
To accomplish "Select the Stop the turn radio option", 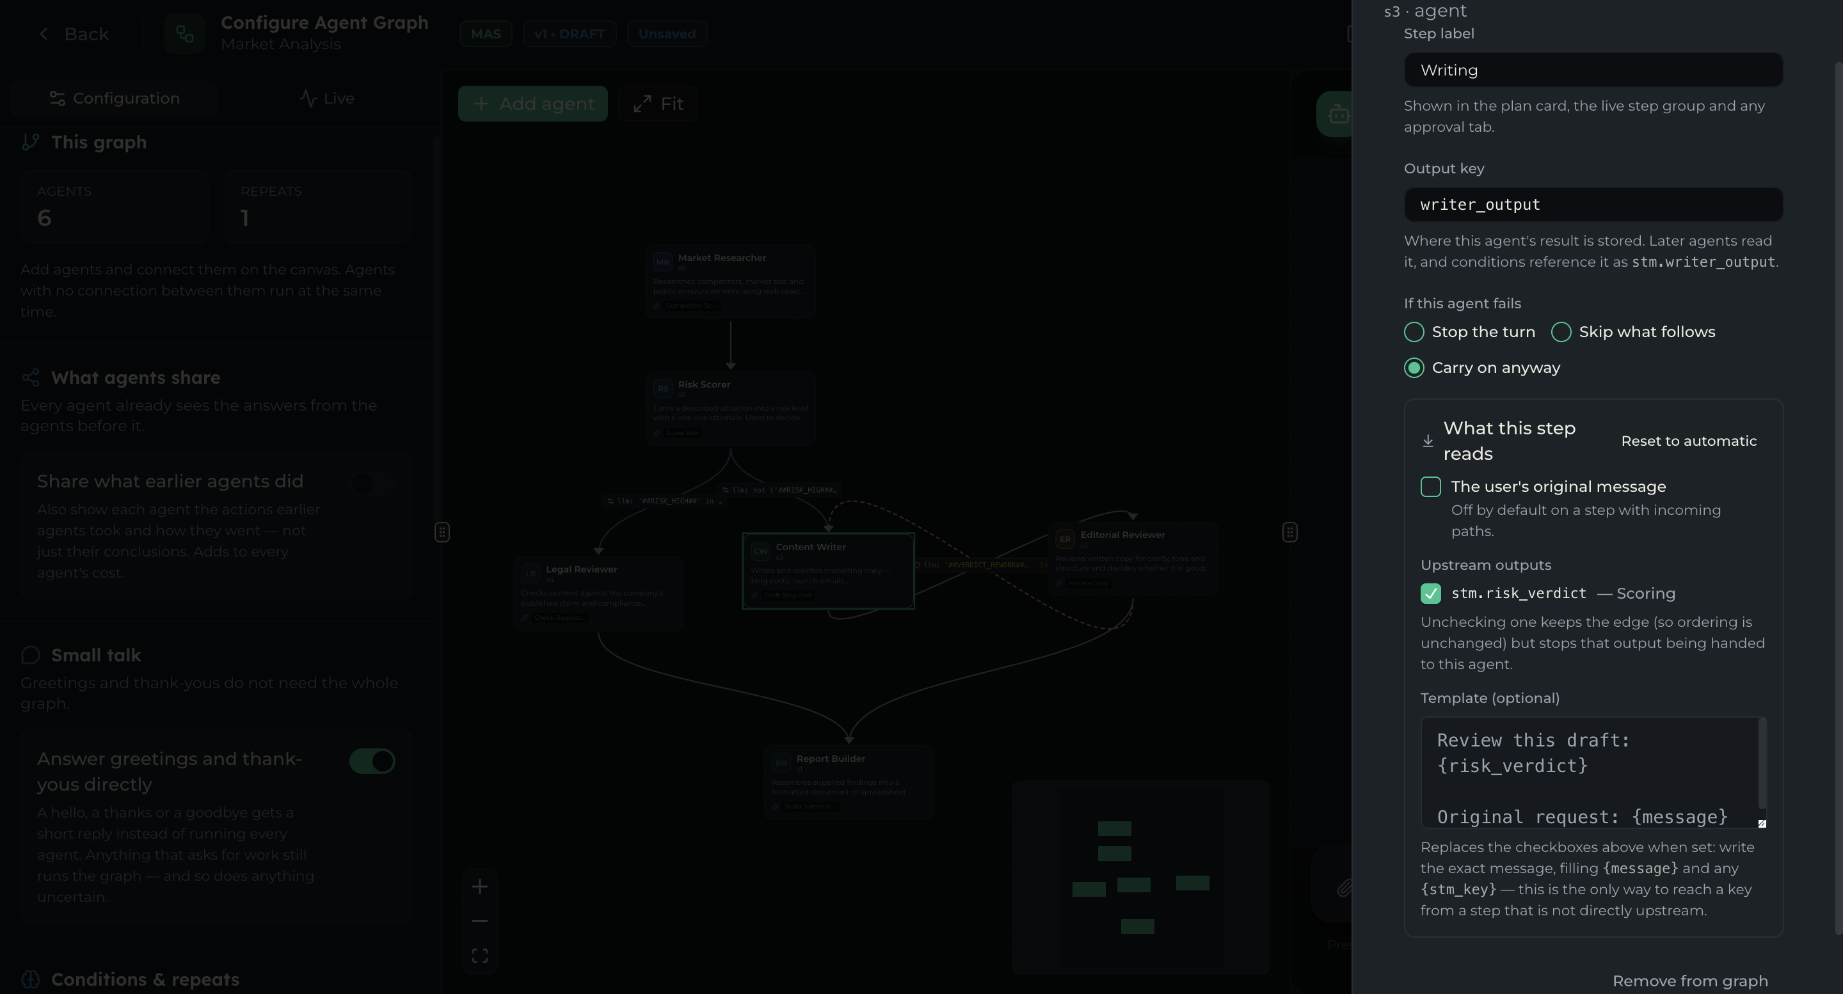I will (1414, 332).
